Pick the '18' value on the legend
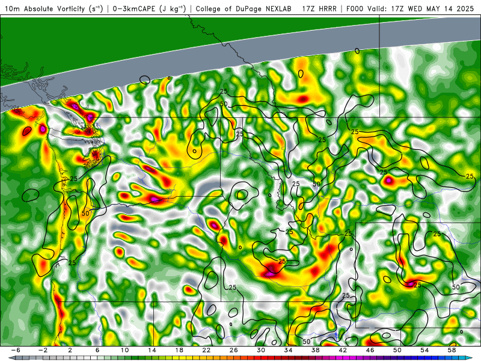 tap(179, 350)
